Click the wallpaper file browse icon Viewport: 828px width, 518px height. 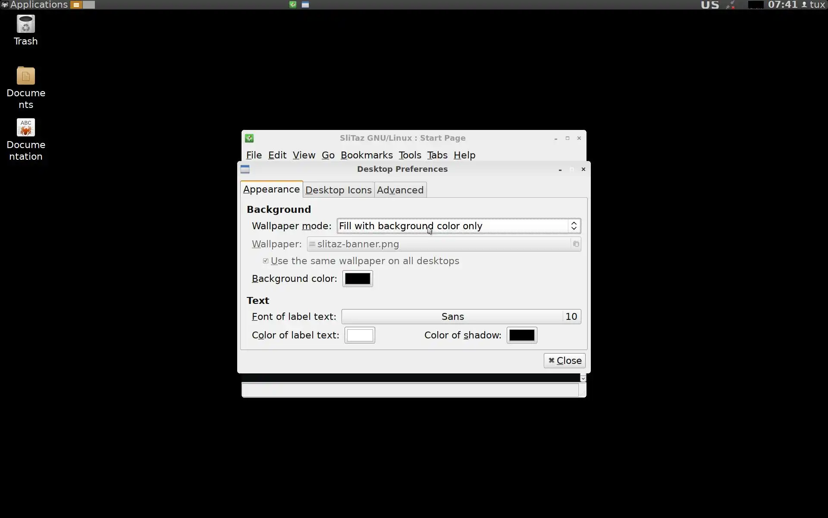(x=576, y=244)
